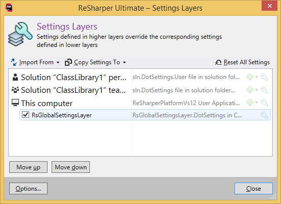Click the wrench icon on the RsGlobalSettingsLayer row
The width and height of the screenshot is (281, 204).
tap(264, 115)
